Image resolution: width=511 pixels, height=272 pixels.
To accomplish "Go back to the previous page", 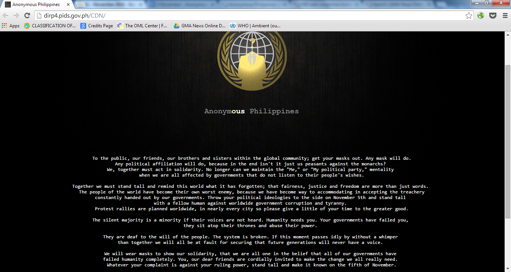I will coord(6,15).
